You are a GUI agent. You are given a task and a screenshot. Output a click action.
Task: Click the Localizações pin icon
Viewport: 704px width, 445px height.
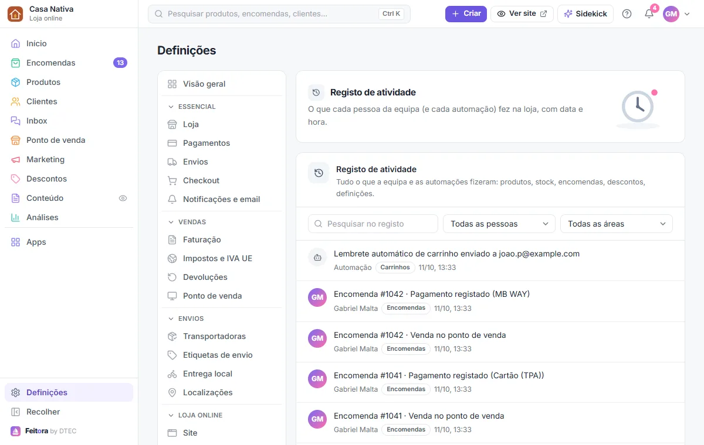pyautogui.click(x=172, y=393)
